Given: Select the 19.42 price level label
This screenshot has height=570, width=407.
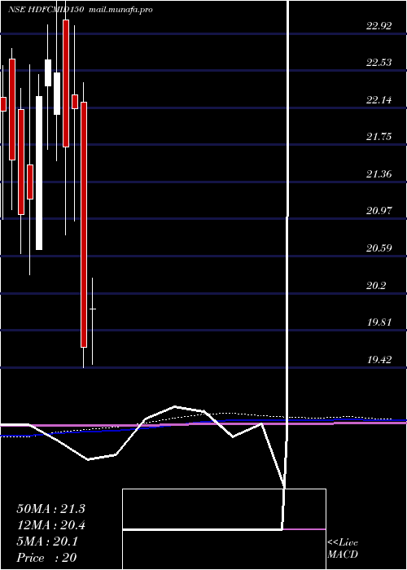Looking at the screenshot, I should (x=379, y=360).
